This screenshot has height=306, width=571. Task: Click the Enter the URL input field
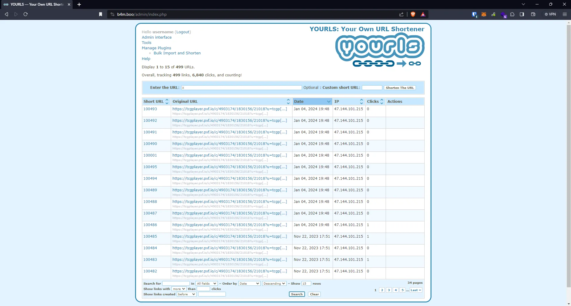click(x=241, y=88)
